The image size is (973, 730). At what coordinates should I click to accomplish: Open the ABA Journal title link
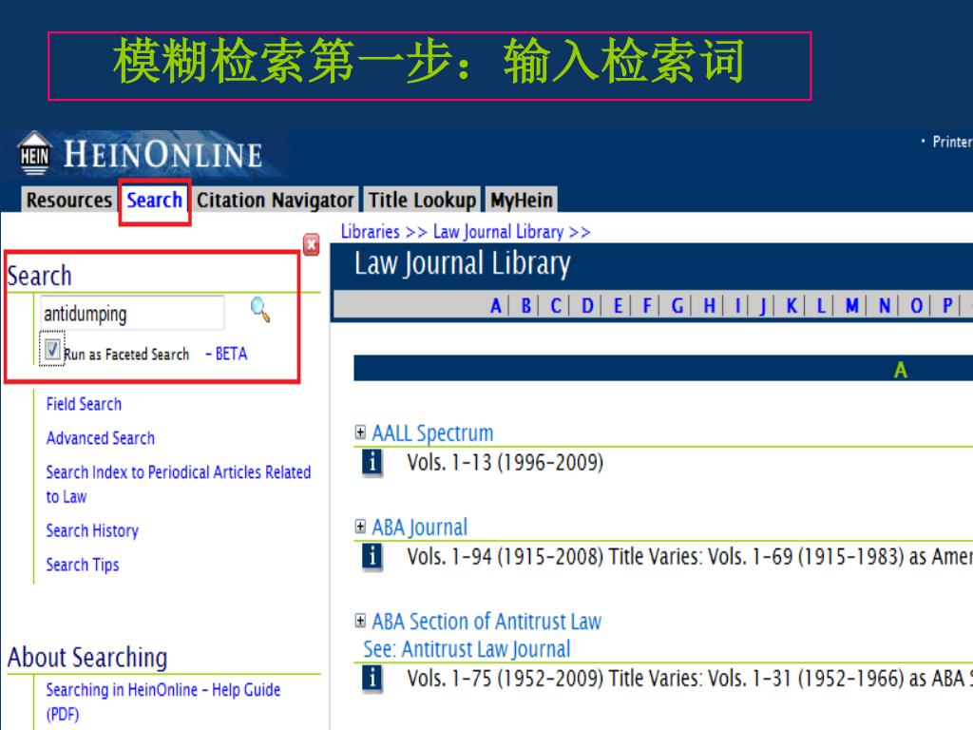click(x=419, y=527)
